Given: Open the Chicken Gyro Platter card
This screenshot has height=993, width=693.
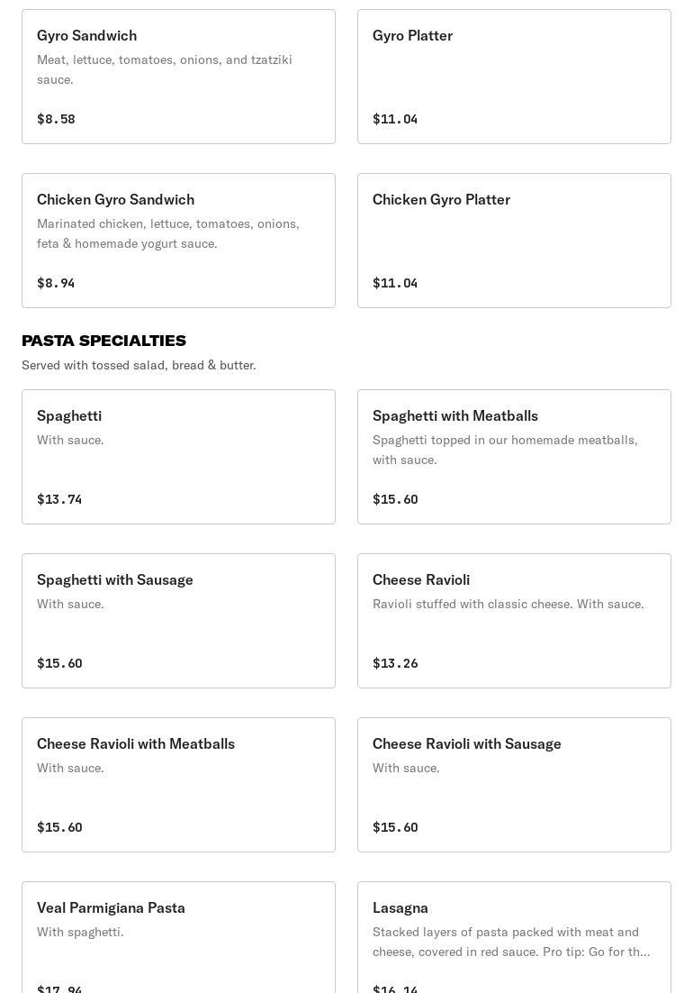Looking at the screenshot, I should point(514,241).
